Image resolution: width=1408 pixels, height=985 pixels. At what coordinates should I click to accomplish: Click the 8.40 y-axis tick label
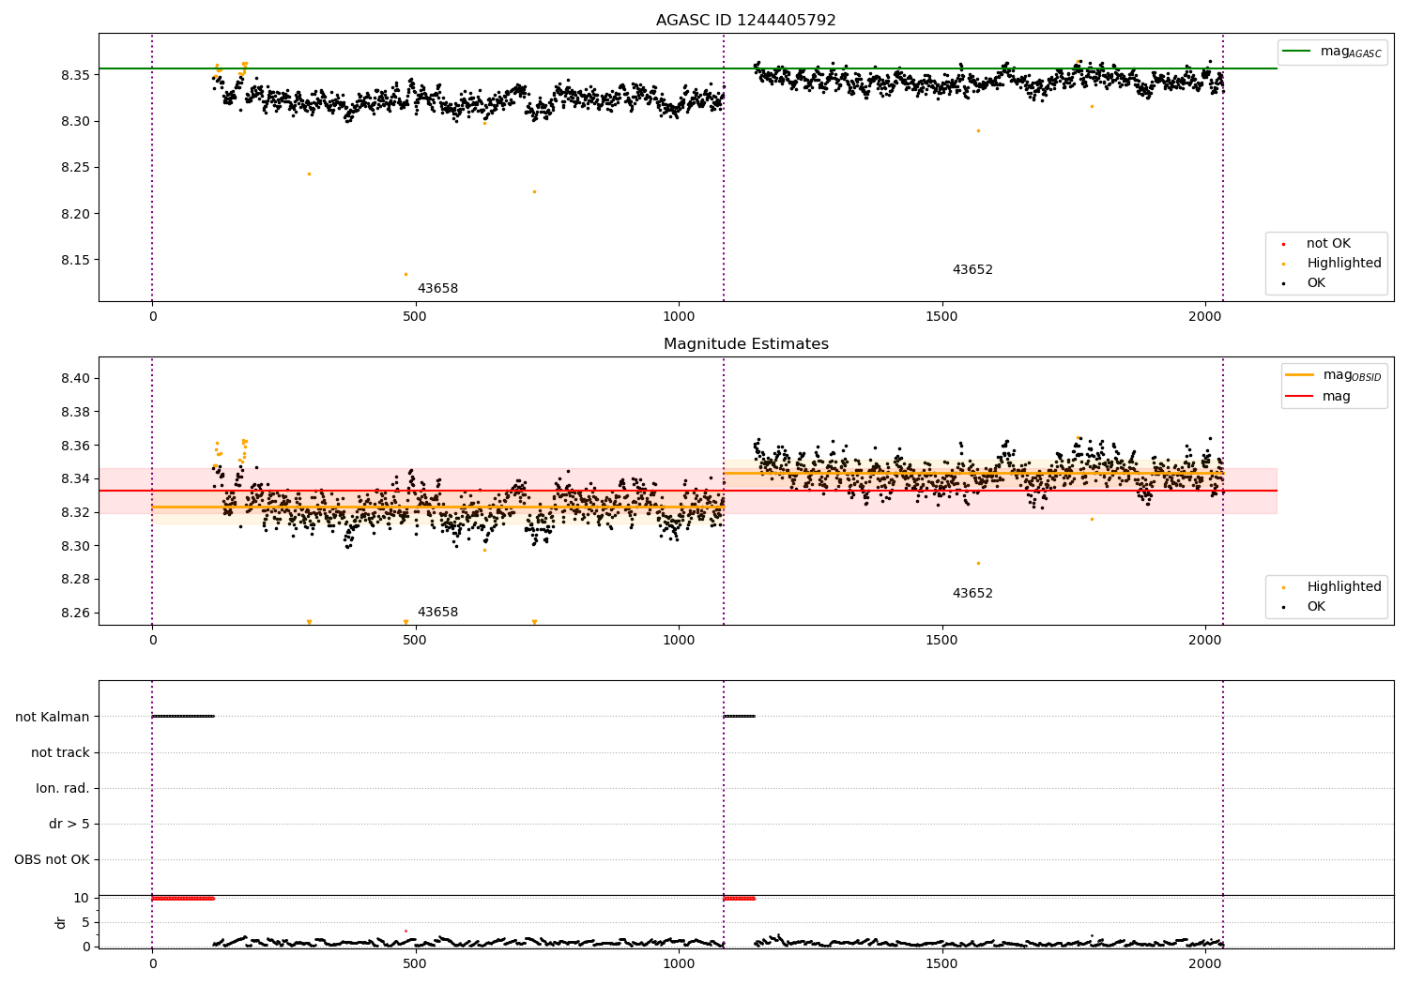pyautogui.click(x=75, y=379)
